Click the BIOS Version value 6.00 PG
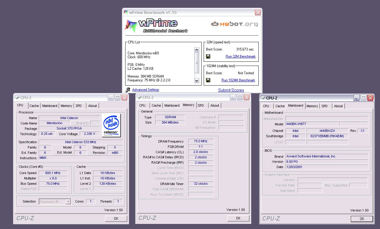The image size is (380, 229). [x=327, y=162]
